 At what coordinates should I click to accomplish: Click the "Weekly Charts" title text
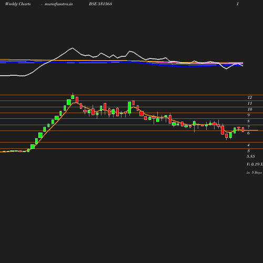click(18, 4)
